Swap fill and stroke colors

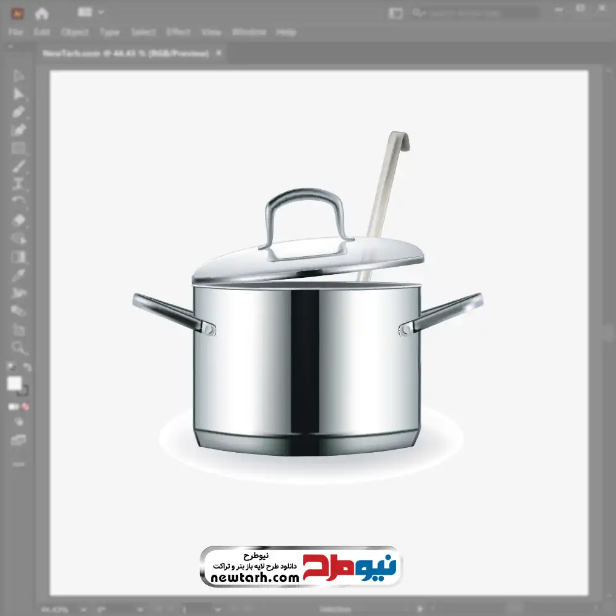(x=27, y=367)
